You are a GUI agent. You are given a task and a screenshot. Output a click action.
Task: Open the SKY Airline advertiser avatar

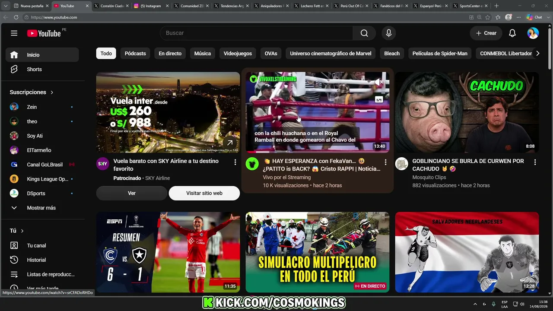click(x=102, y=164)
